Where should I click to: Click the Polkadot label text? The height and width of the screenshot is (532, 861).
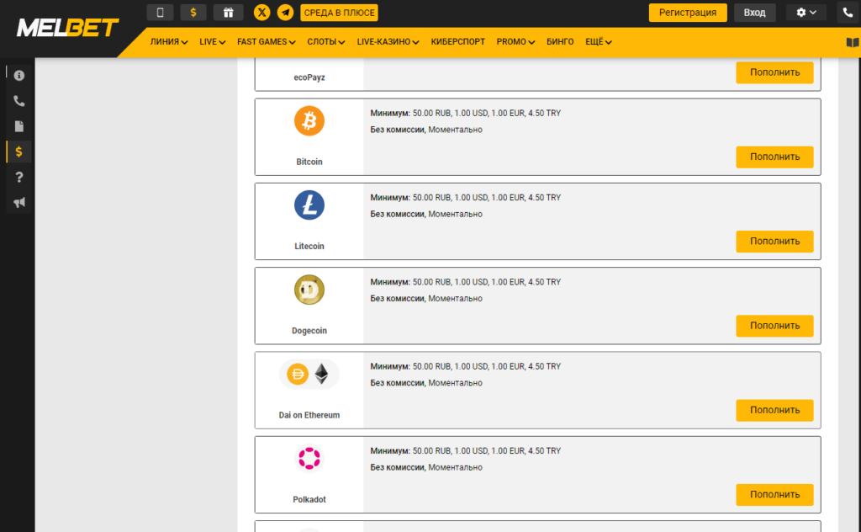[309, 499]
